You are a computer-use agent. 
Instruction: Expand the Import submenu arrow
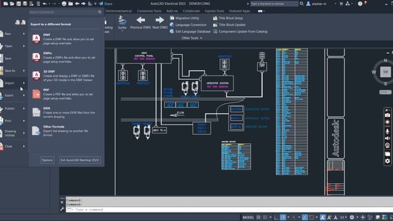24,83
